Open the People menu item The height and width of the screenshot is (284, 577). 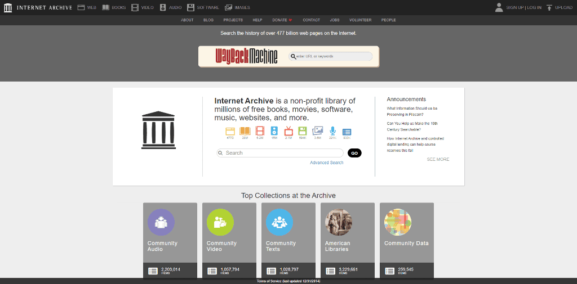pyautogui.click(x=388, y=20)
